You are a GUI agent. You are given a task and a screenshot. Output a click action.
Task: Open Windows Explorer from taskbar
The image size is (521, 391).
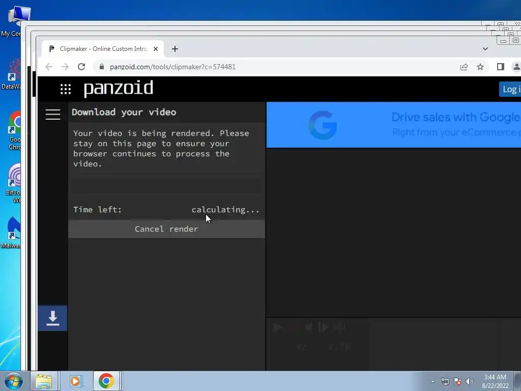pyautogui.click(x=44, y=381)
